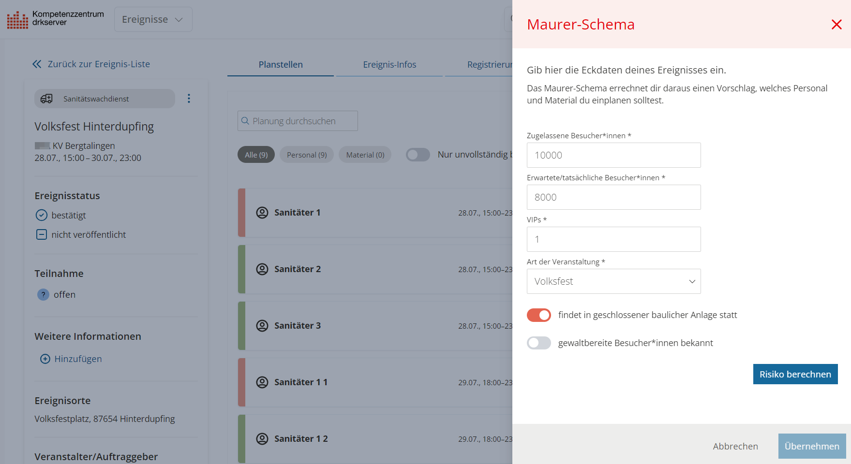Click the Abbrechen button
Screen dimensions: 851x464
coord(735,446)
